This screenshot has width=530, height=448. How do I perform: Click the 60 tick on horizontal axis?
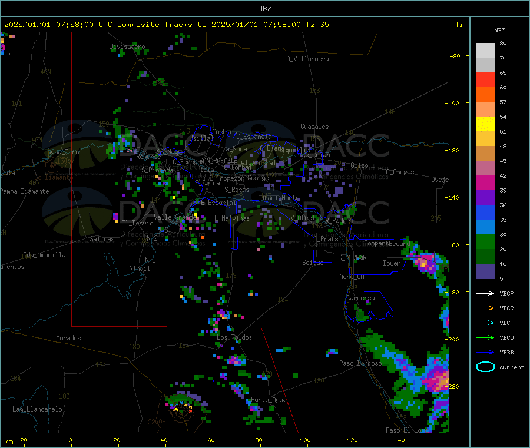[211, 440]
